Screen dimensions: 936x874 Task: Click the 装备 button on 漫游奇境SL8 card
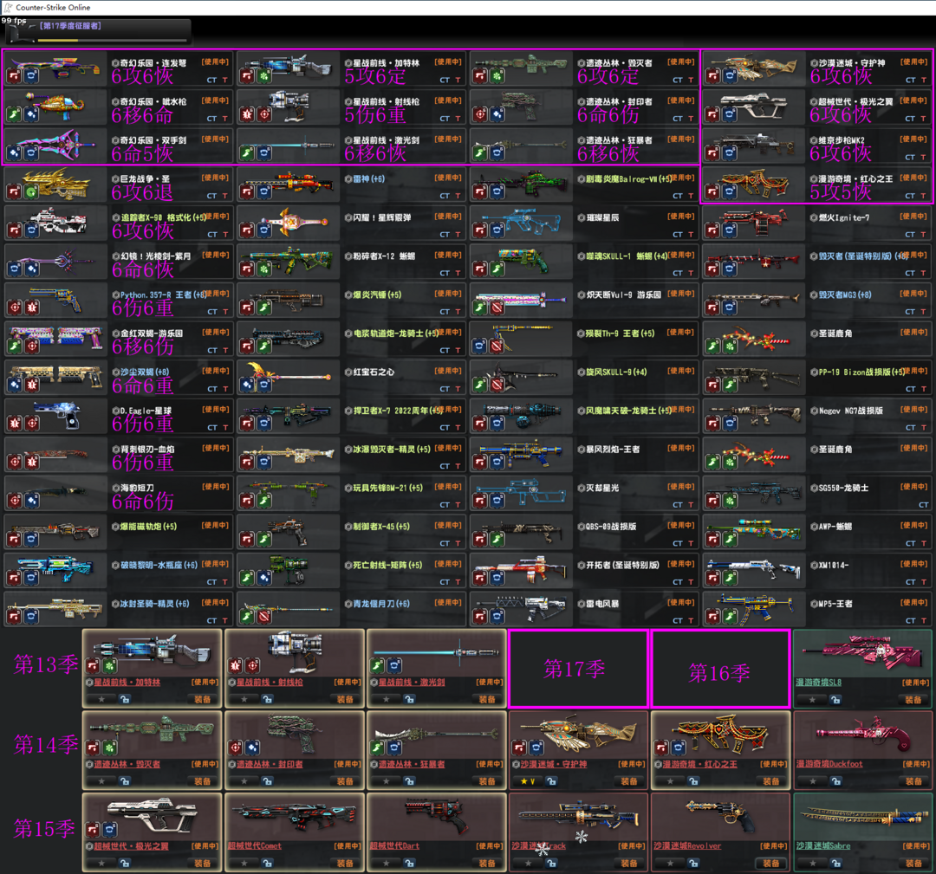point(913,699)
